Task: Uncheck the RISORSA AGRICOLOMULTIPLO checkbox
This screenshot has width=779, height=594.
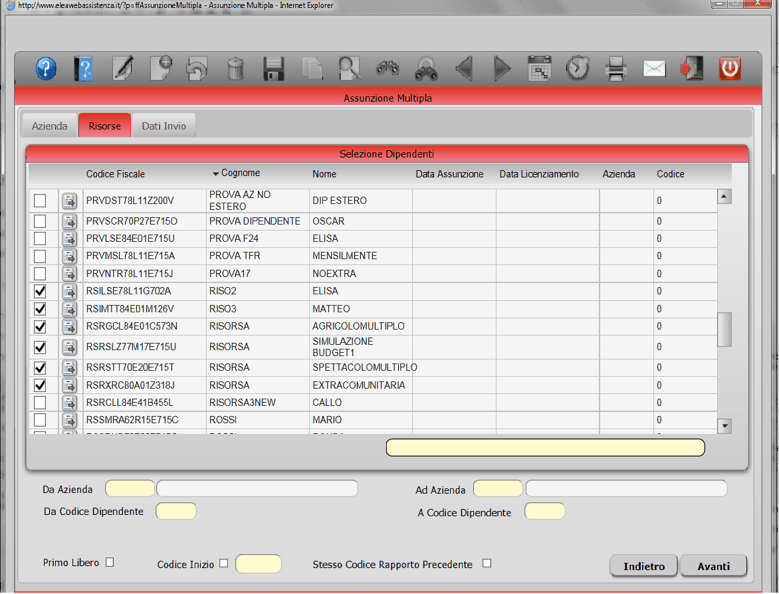Action: click(40, 326)
